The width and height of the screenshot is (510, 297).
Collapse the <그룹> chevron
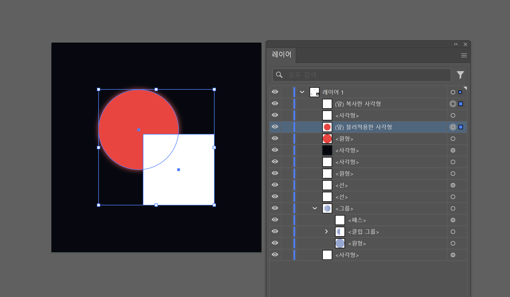tap(315, 208)
